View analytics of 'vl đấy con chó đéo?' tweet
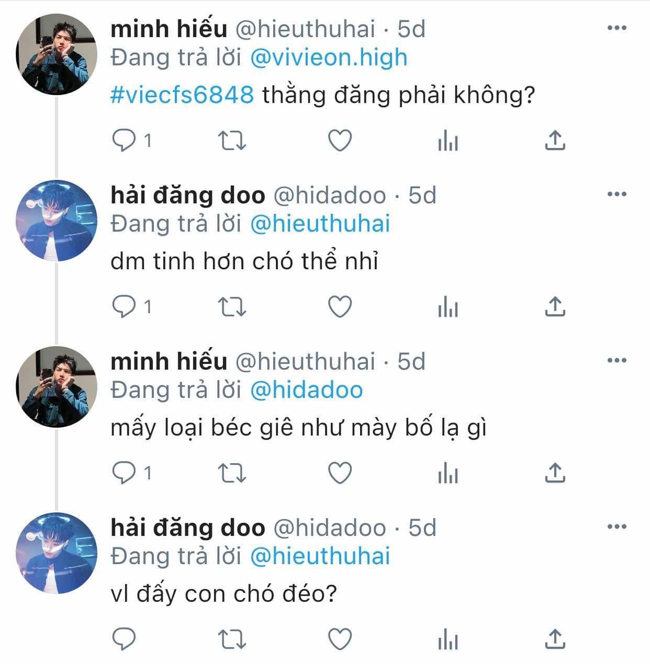 click(447, 640)
